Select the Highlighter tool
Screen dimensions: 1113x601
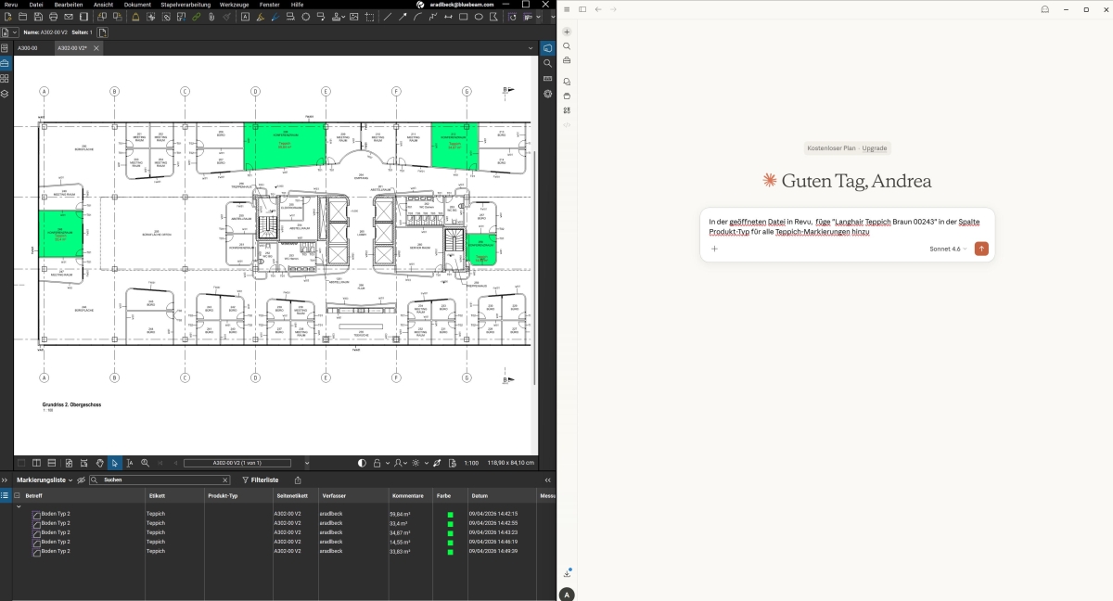click(260, 17)
